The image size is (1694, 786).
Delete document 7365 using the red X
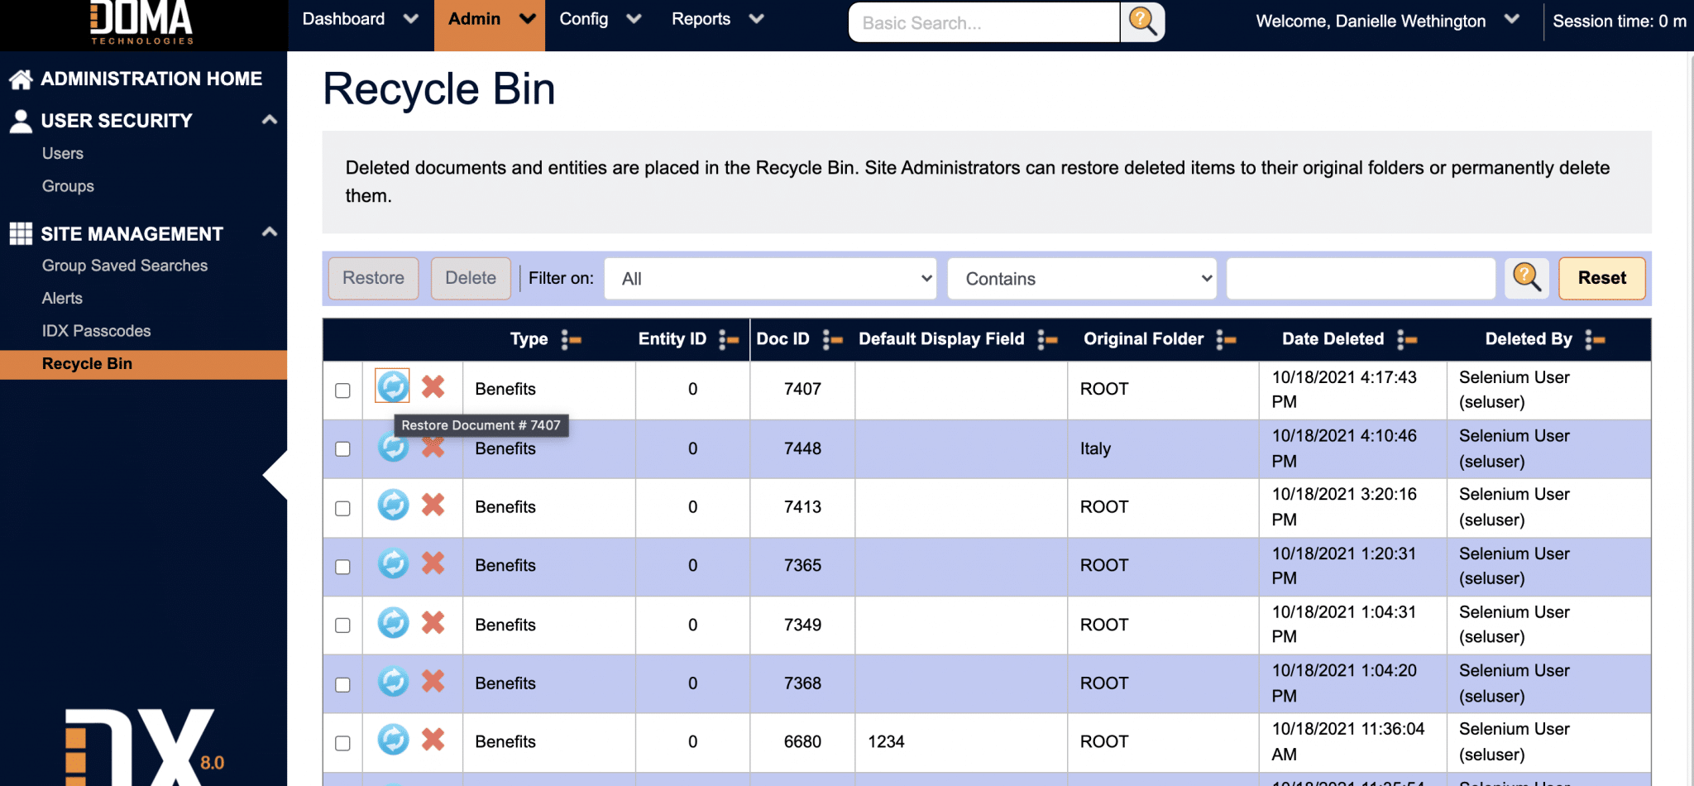coord(433,563)
